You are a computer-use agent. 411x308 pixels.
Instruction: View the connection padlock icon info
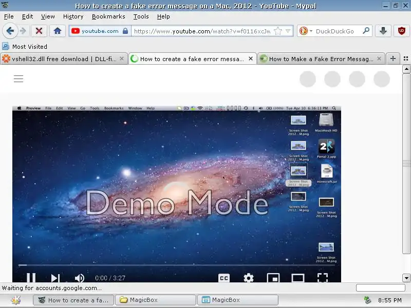[x=125, y=31]
